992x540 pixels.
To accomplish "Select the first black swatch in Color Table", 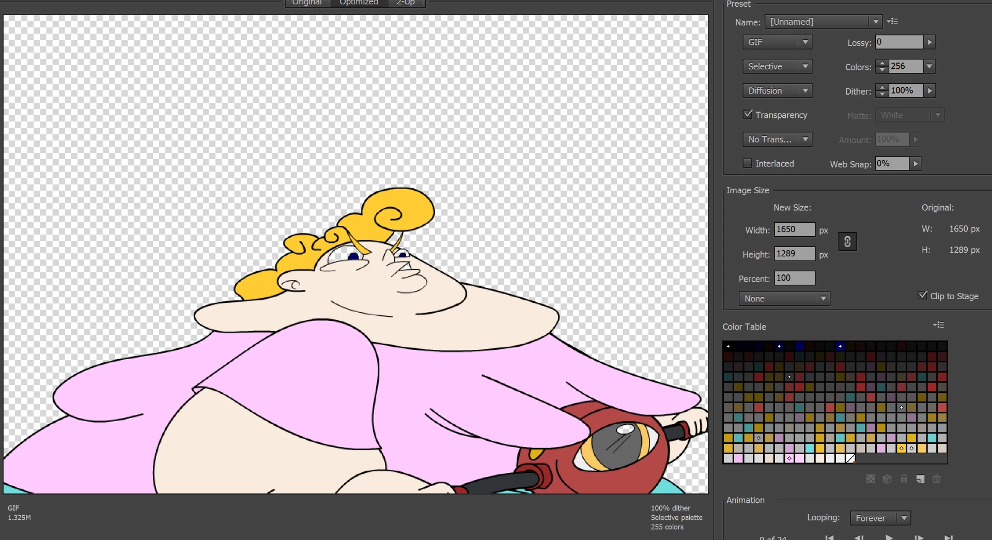I will pyautogui.click(x=728, y=346).
